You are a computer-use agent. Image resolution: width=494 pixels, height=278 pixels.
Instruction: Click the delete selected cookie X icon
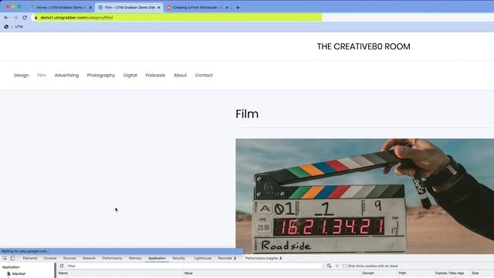[337, 266]
